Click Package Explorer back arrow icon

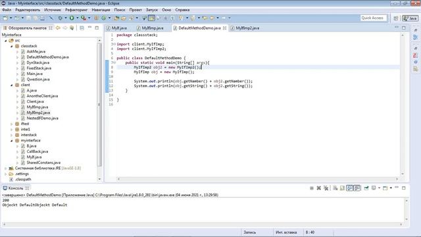tap(58, 28)
